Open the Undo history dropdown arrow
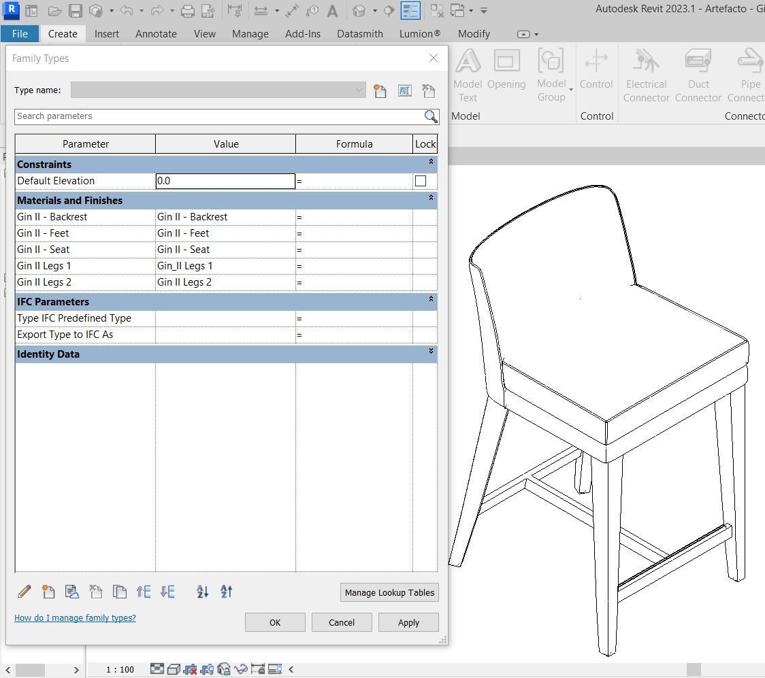765x678 pixels. (x=142, y=11)
